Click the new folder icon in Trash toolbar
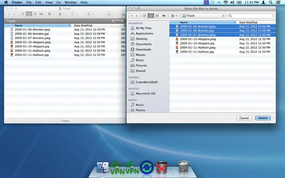The height and width of the screenshot is (178, 285). 109,14
